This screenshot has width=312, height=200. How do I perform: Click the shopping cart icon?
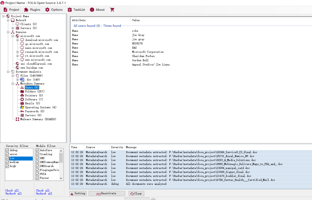point(112,10)
